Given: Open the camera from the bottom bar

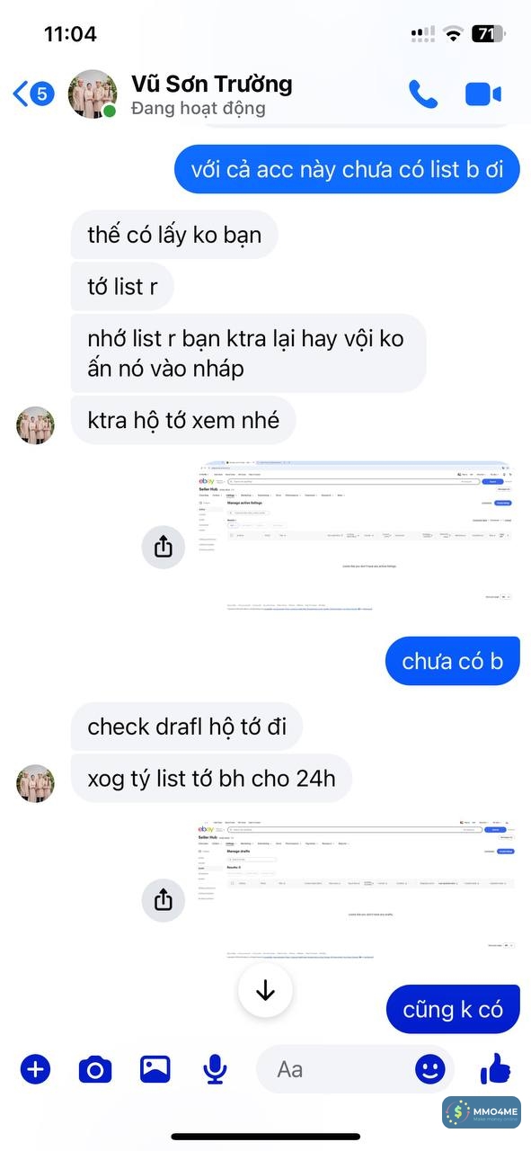Looking at the screenshot, I should point(95,1069).
